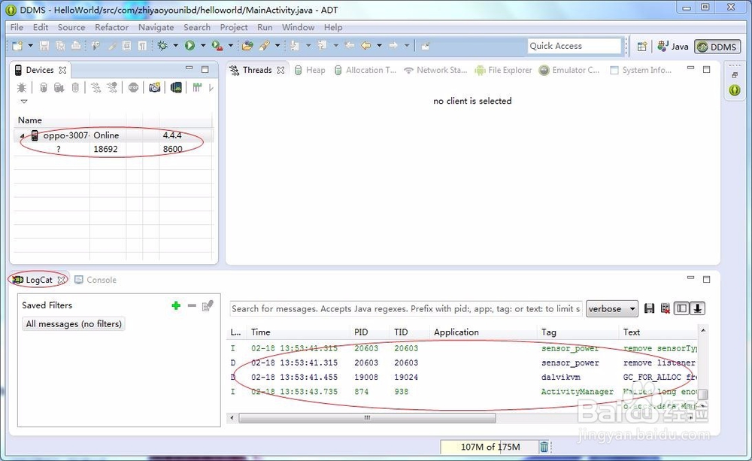
Task: Click the Quick Access field
Action: 574,46
